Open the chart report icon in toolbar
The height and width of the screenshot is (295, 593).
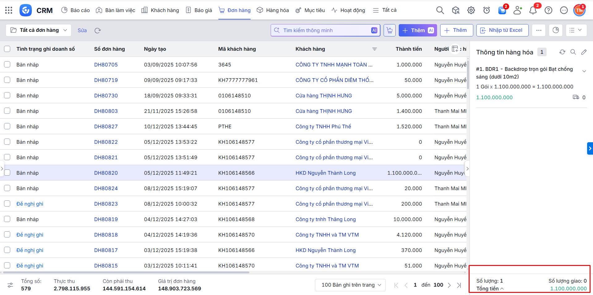[556, 30]
